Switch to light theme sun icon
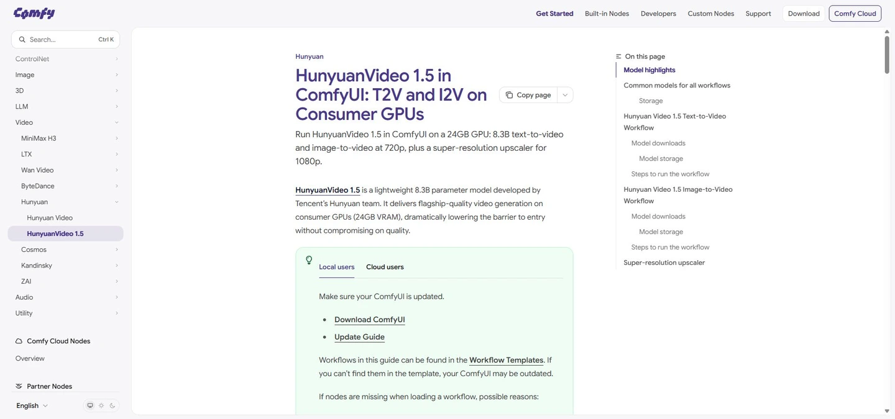Screen dimensions: 895x419 (101, 406)
